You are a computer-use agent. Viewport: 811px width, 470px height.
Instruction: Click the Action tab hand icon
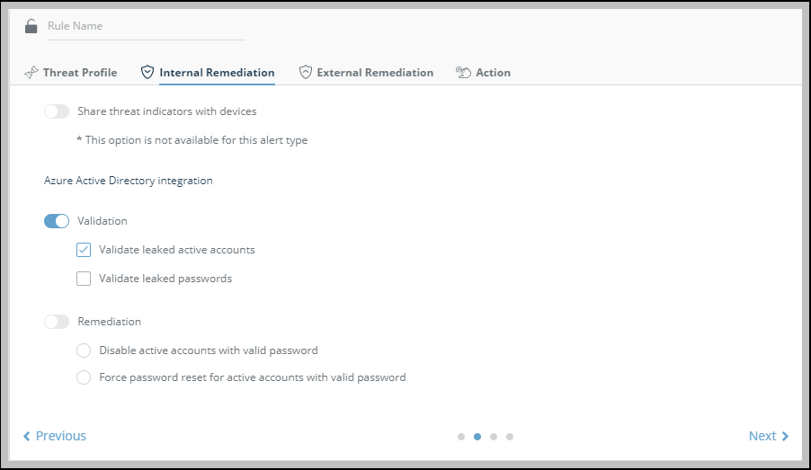tap(464, 73)
